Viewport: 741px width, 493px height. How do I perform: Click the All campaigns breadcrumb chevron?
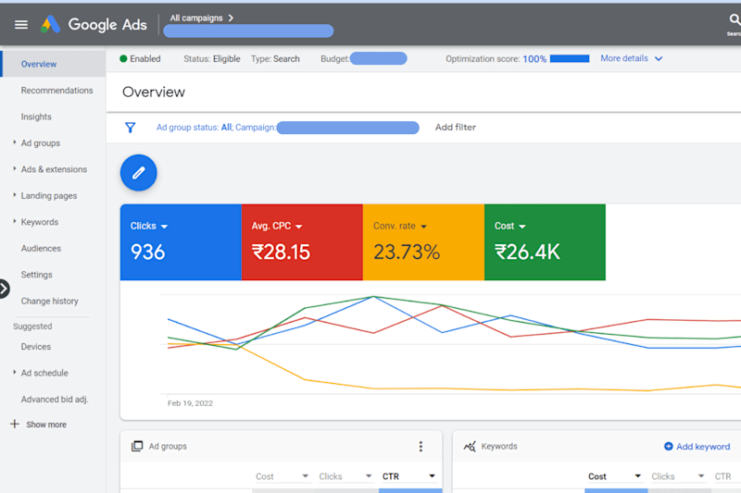tap(231, 18)
